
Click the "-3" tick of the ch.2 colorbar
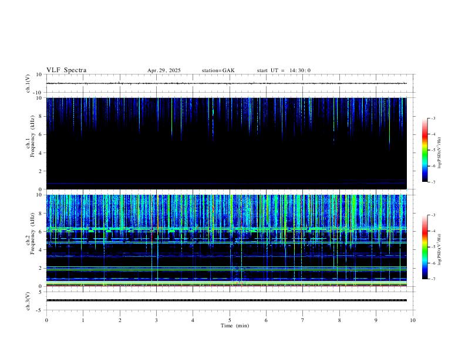433,215
